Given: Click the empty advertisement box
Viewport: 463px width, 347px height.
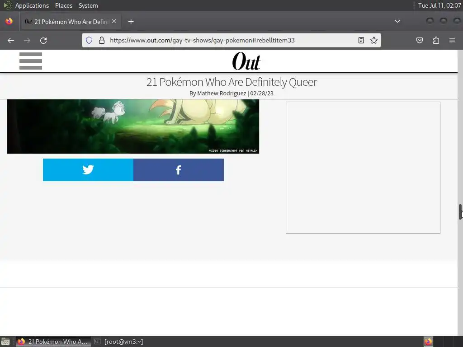Looking at the screenshot, I should 363,168.
